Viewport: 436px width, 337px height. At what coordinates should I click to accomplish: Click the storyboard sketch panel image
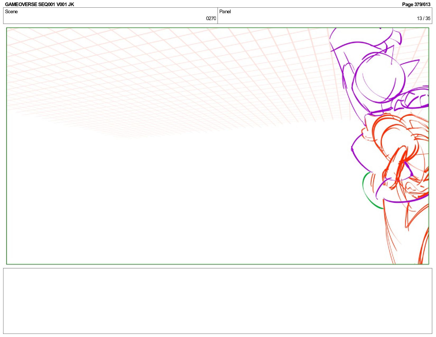(x=217, y=146)
